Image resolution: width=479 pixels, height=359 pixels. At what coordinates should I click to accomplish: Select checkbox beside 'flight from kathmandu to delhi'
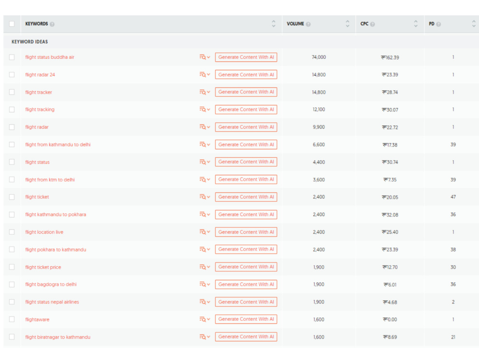point(12,144)
